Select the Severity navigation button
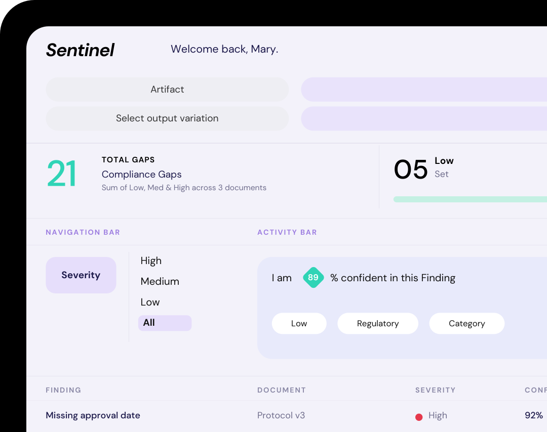Screen dimensions: 547x432 (81, 275)
